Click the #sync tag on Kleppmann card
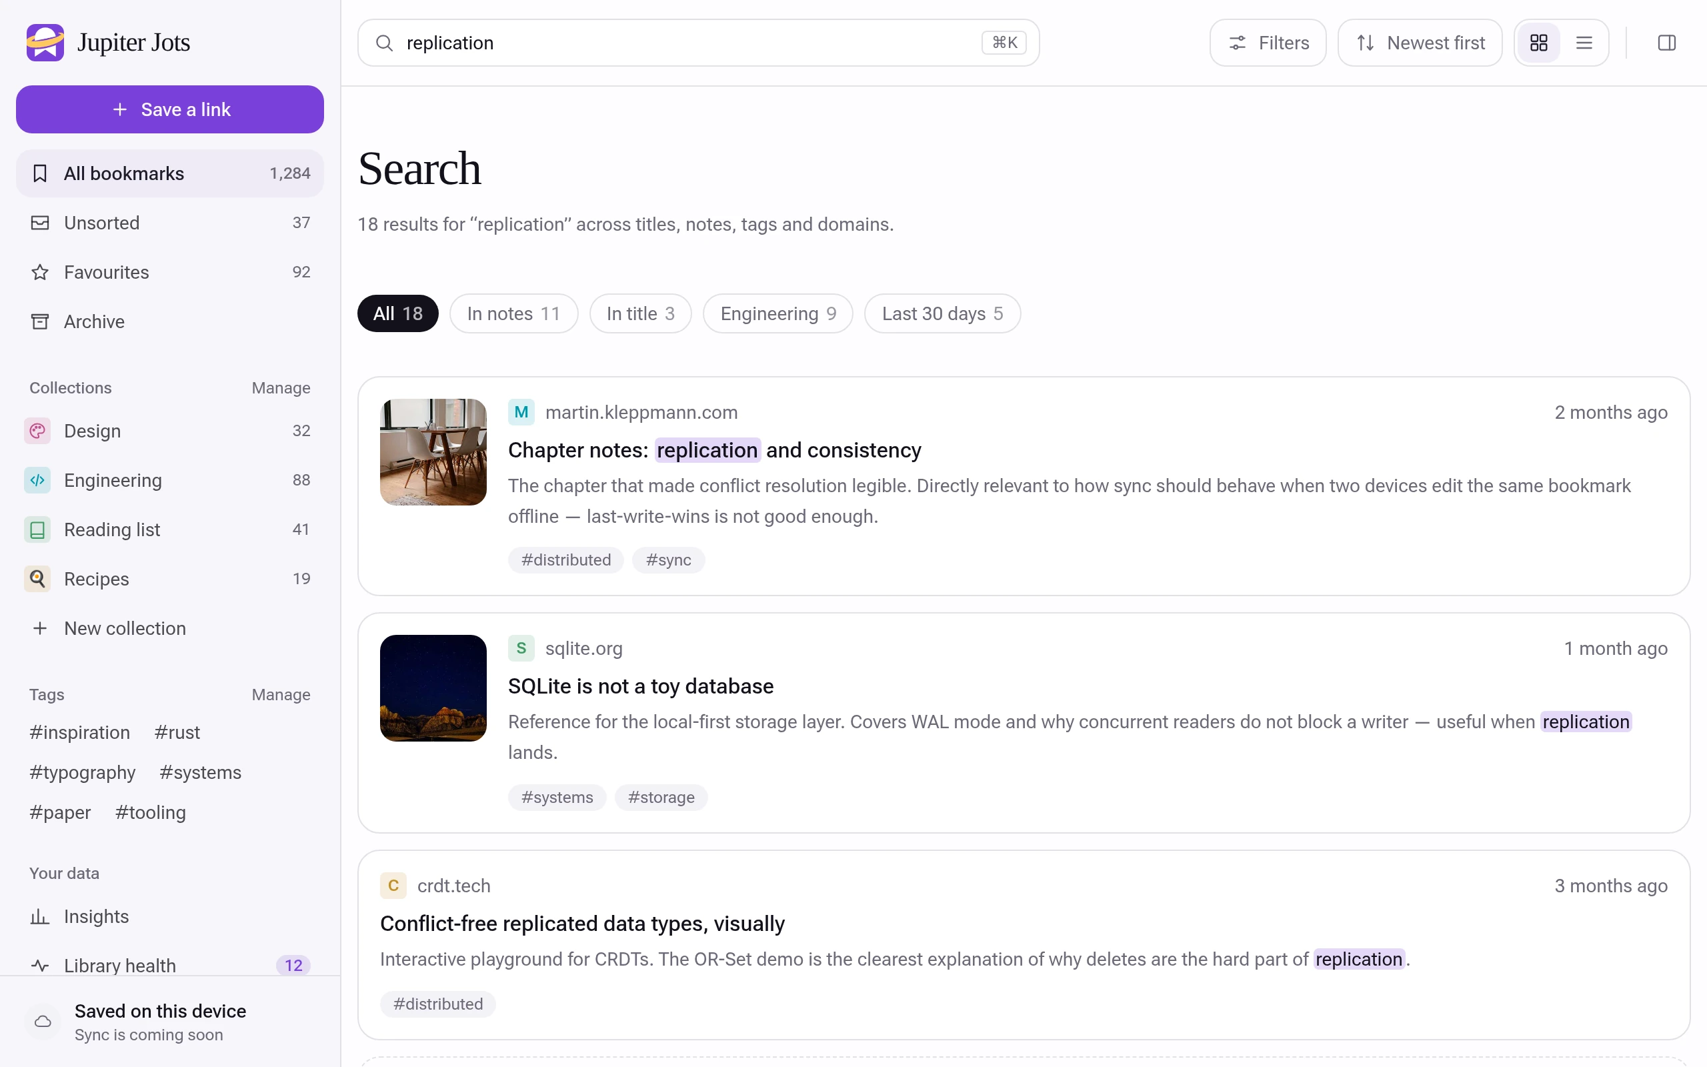 click(x=668, y=560)
